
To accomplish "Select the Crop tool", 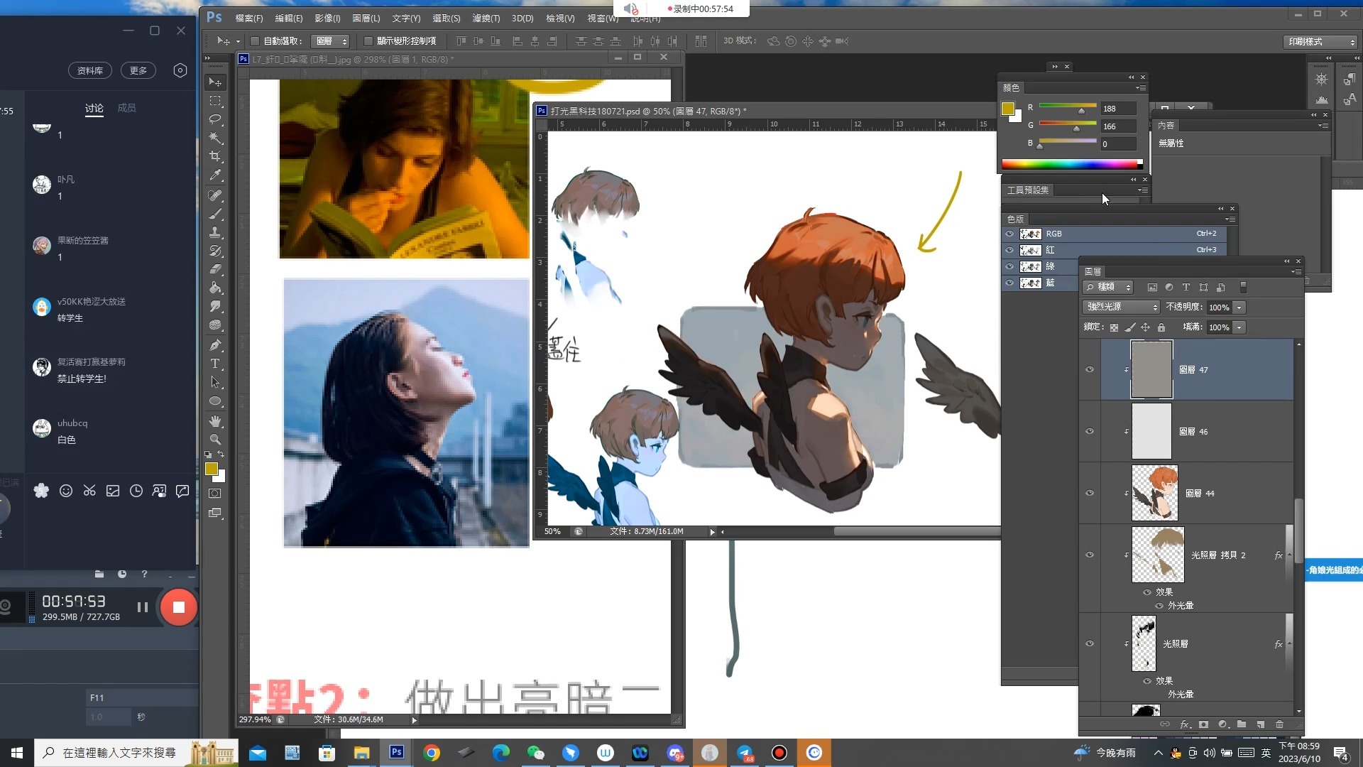I will [215, 156].
